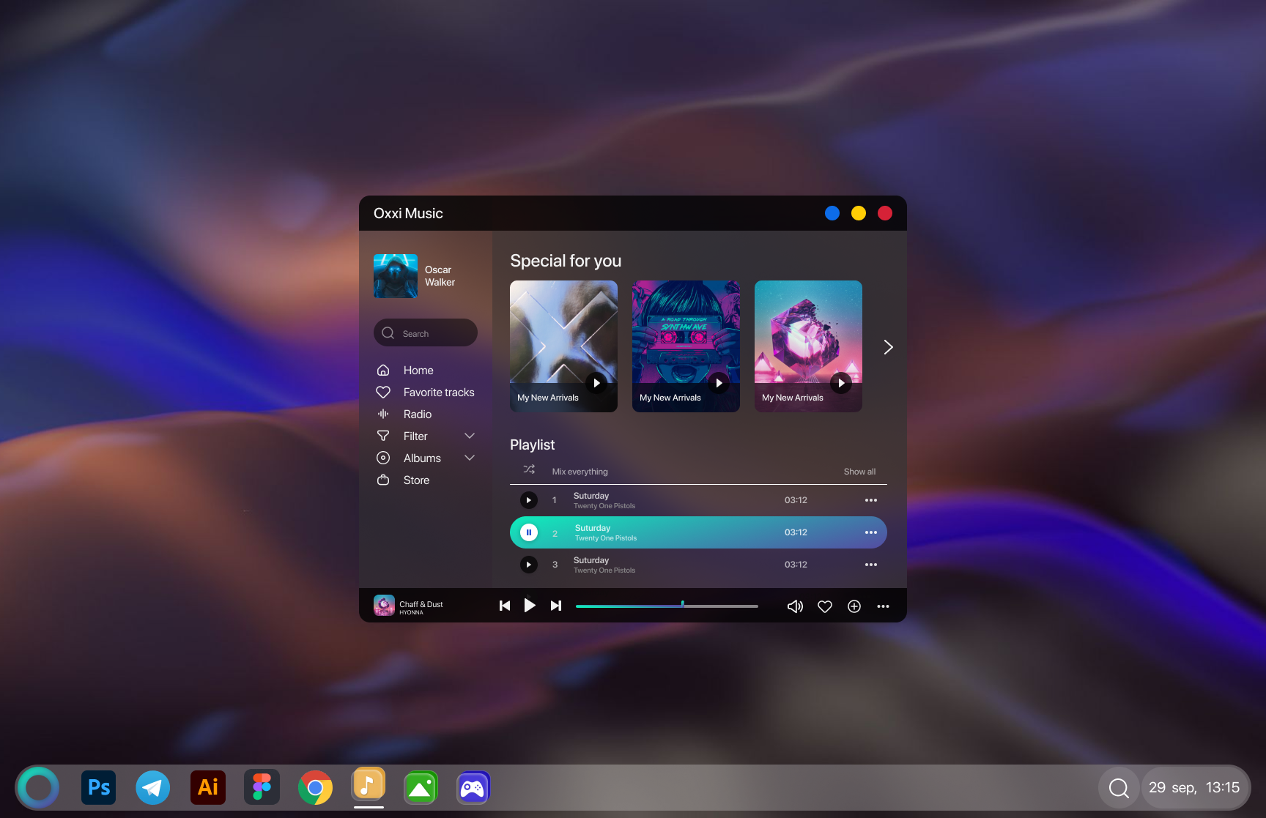Open more options for track 1
This screenshot has height=818, width=1266.
pyautogui.click(x=871, y=500)
